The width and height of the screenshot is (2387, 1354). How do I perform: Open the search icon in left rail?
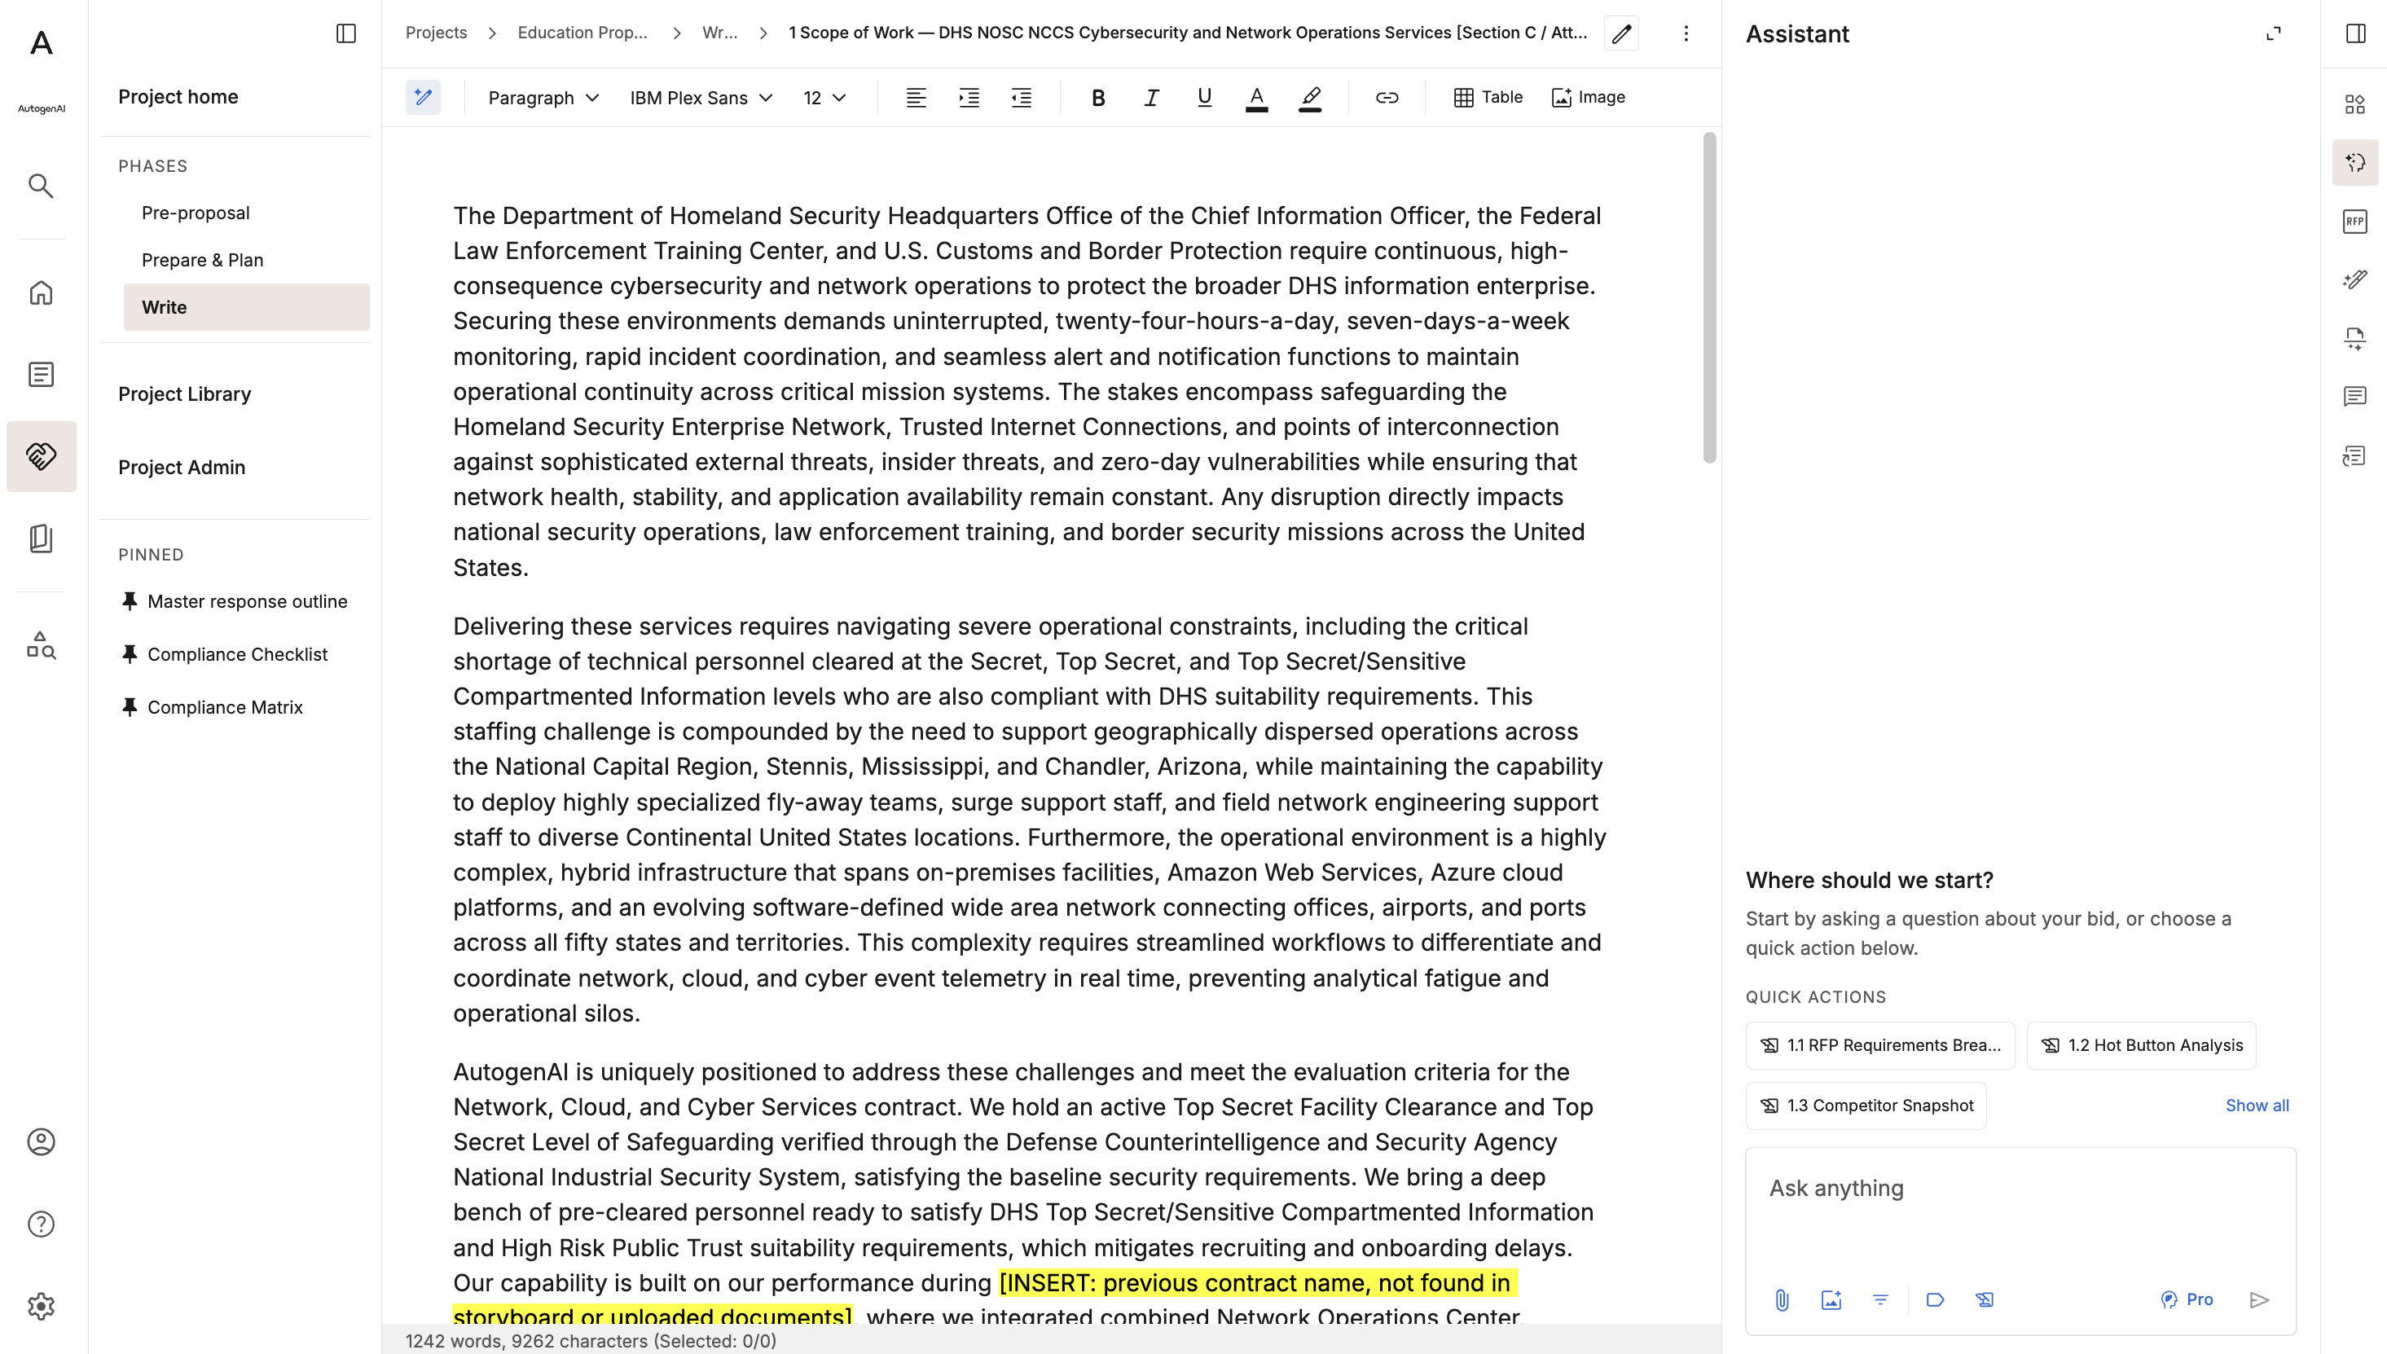[x=41, y=186]
